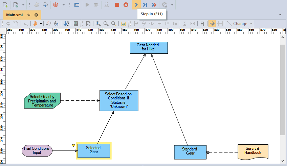Screen dimensions: 287x166
Task: Click the double-chevron continue icon
Action: tap(154, 5)
